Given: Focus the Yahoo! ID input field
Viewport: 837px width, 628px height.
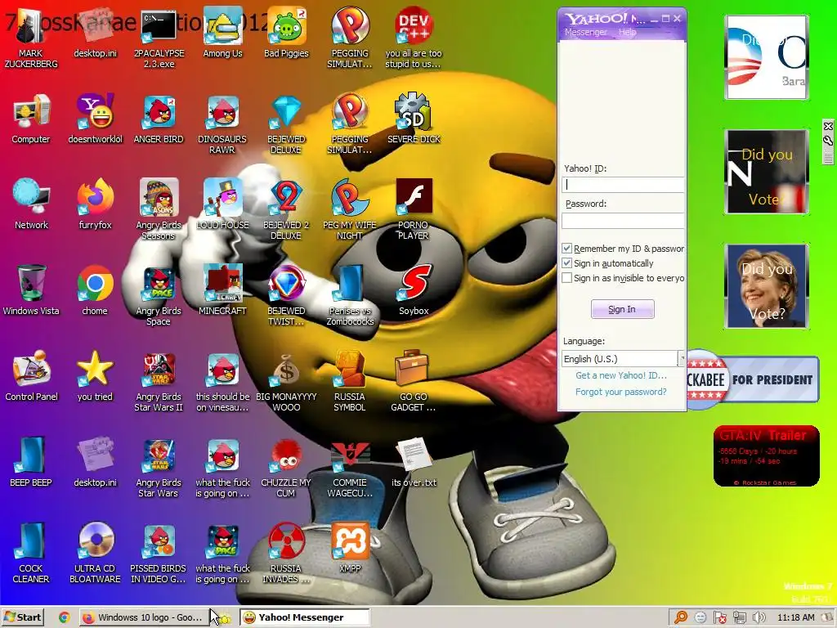Looking at the screenshot, I should coord(623,185).
